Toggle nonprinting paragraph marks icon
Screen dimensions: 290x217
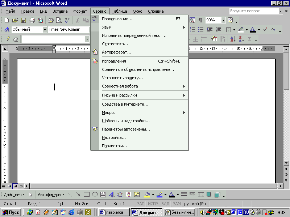click(x=200, y=20)
